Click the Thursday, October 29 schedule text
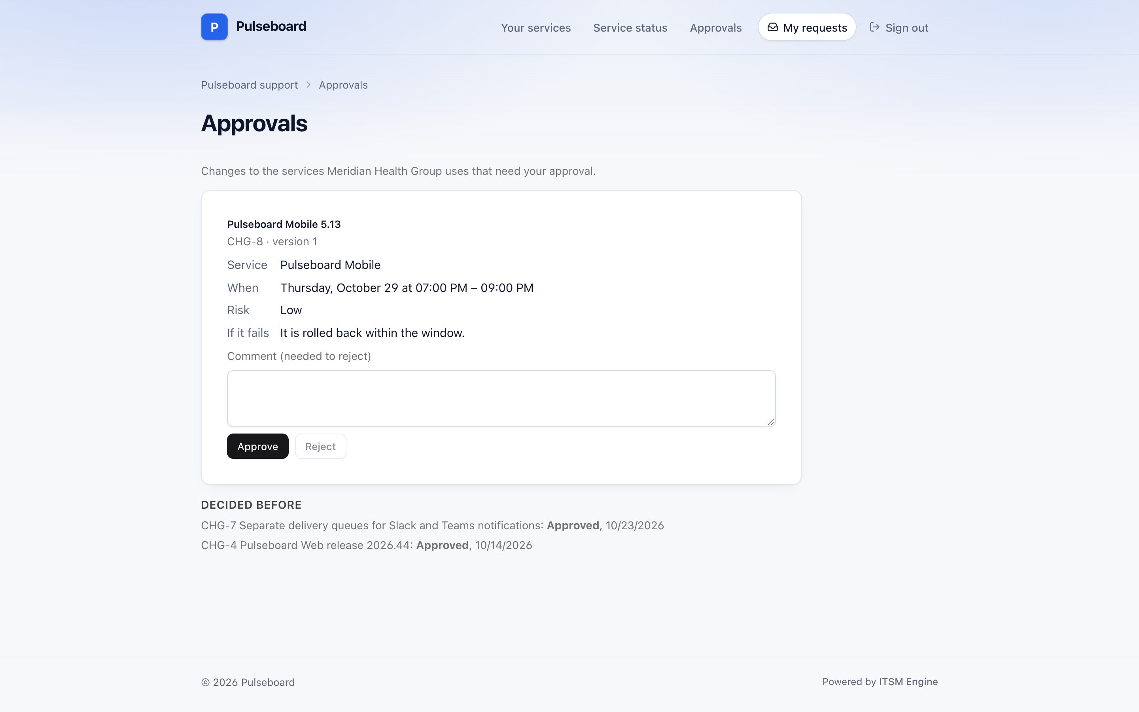The width and height of the screenshot is (1139, 712). [407, 288]
